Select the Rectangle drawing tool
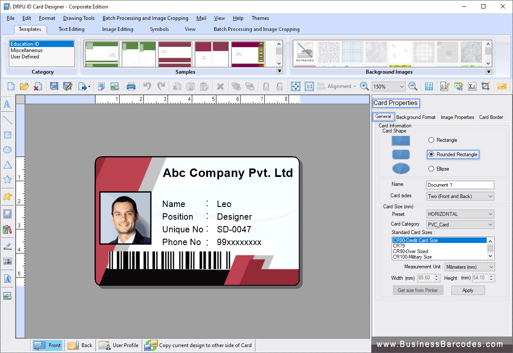513x353 pixels. click(x=7, y=134)
